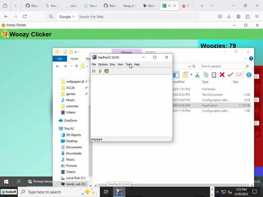
Task: Go forward in Explorer navigation
Action: tap(65, 66)
